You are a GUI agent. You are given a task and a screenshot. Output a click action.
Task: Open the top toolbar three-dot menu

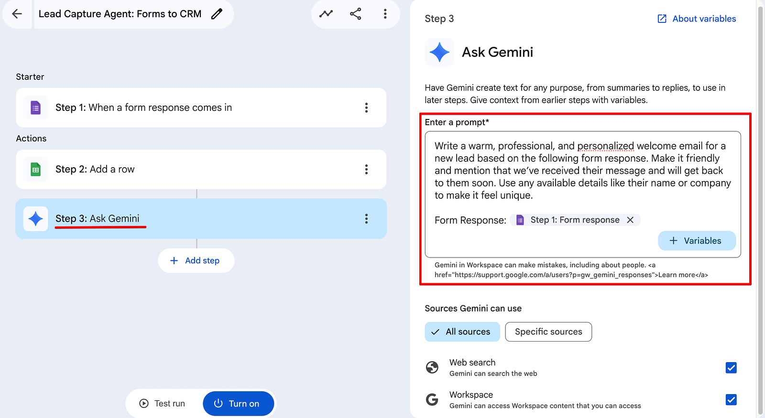coord(385,14)
